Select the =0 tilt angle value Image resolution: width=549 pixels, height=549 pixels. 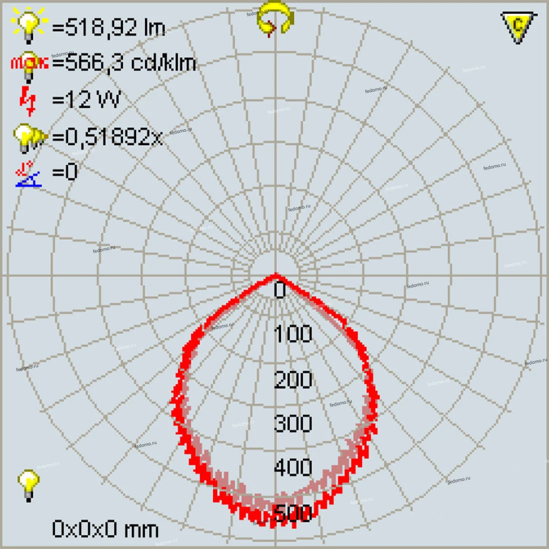65,173
